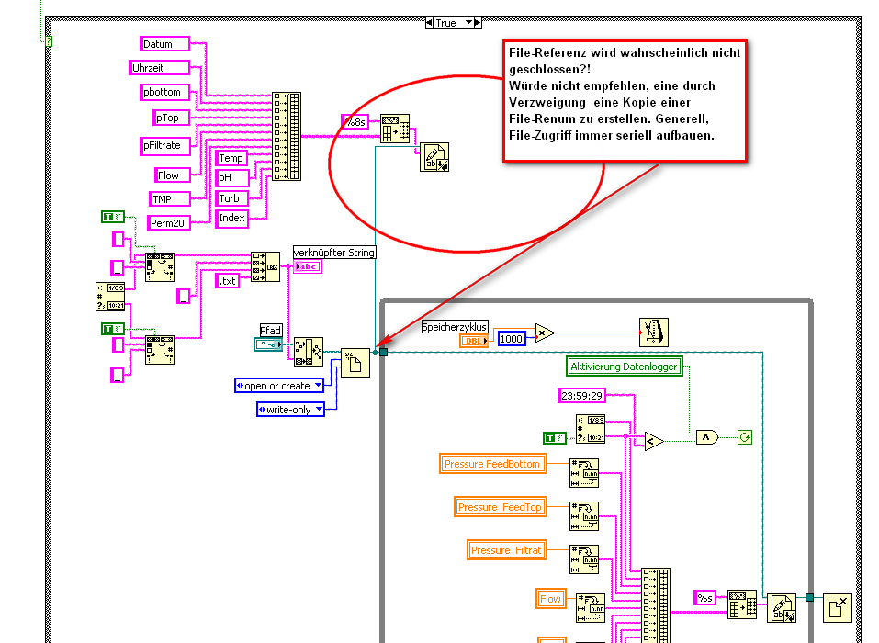Screen dimensions: 879x643
Task: Show next case with the arrow after True
Action: pyautogui.click(x=478, y=23)
